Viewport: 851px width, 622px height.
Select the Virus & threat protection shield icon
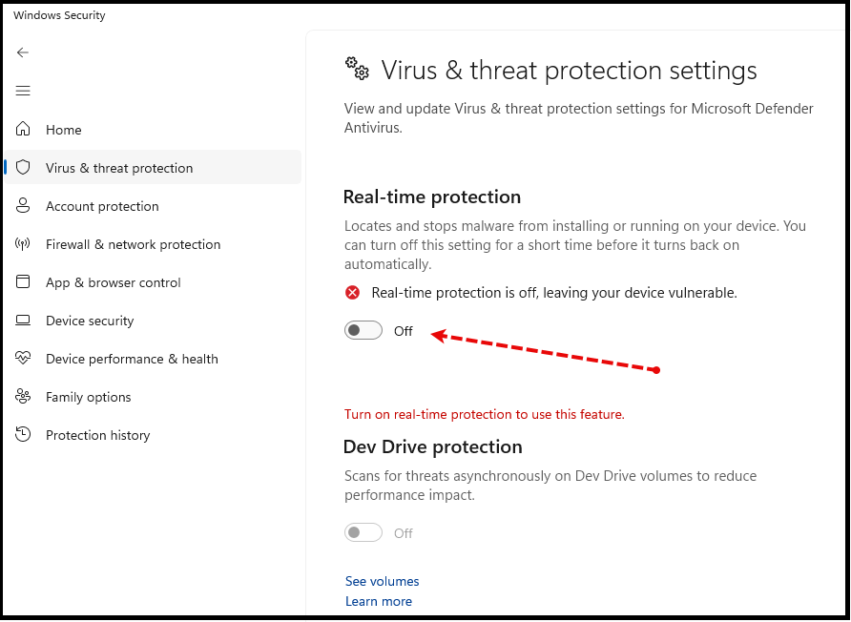23,167
